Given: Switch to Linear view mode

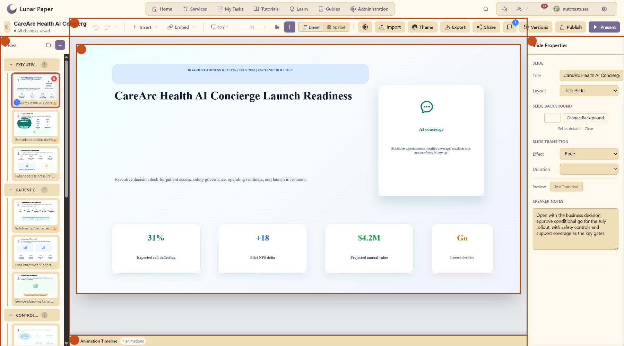Looking at the screenshot, I should pos(311,27).
